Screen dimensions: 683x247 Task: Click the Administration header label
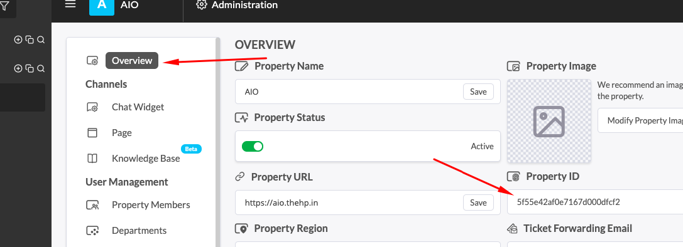click(x=244, y=5)
